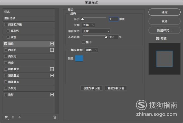Image resolution: width=183 pixels, height=123 pixels.
Task: Click the plus icon beside 投影
Action: 52,95
